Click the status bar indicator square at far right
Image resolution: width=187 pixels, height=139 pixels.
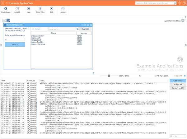click(x=185, y=76)
